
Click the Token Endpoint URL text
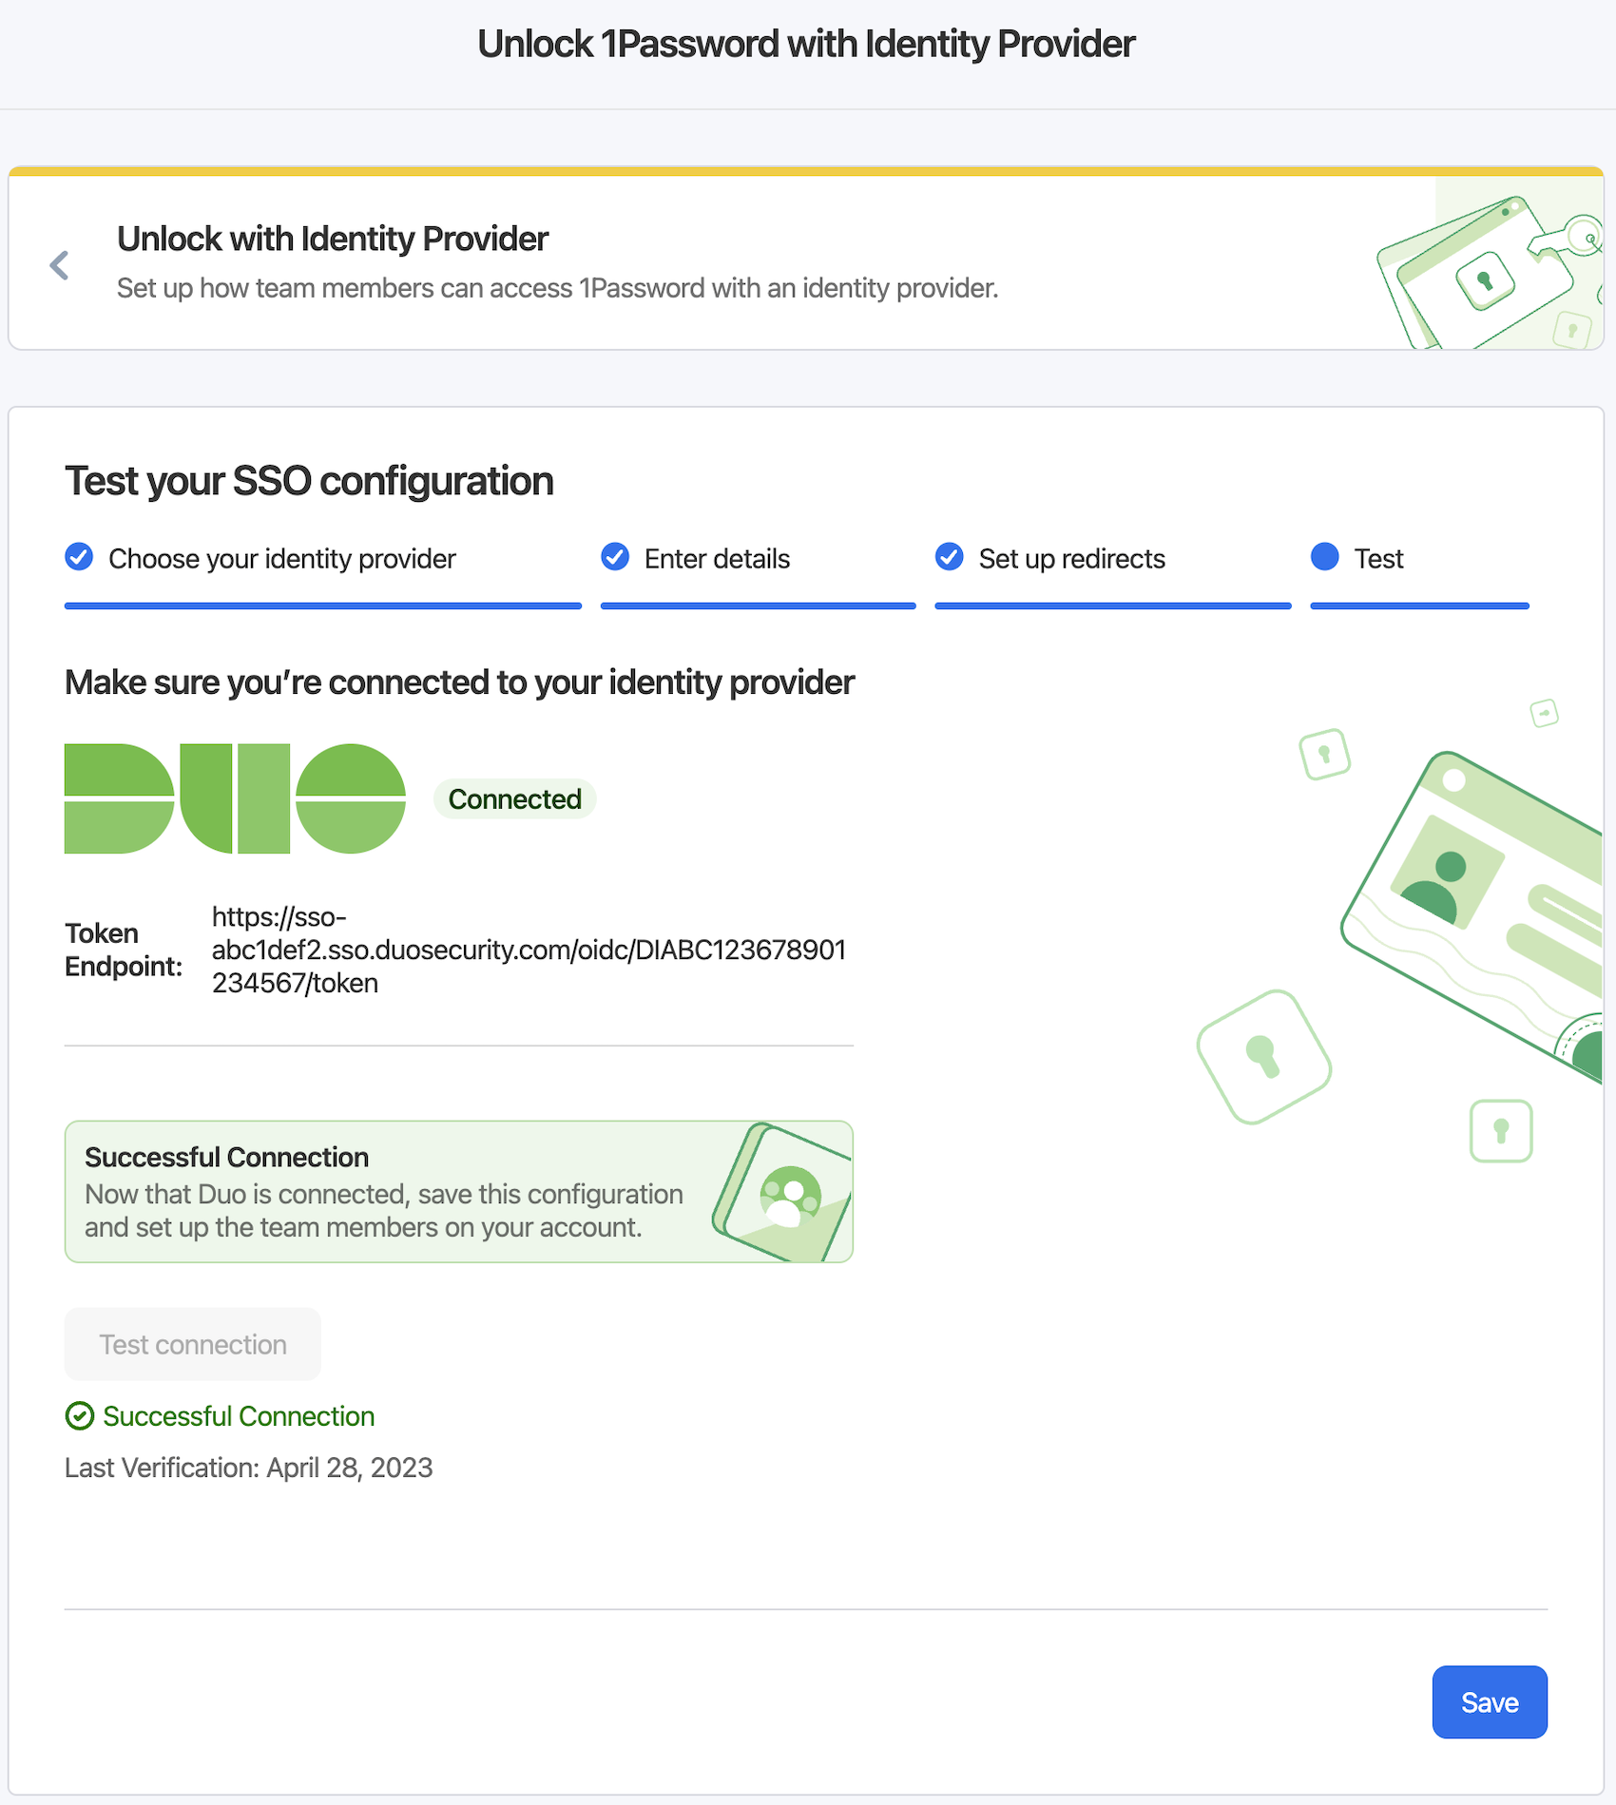pyautogui.click(x=529, y=950)
